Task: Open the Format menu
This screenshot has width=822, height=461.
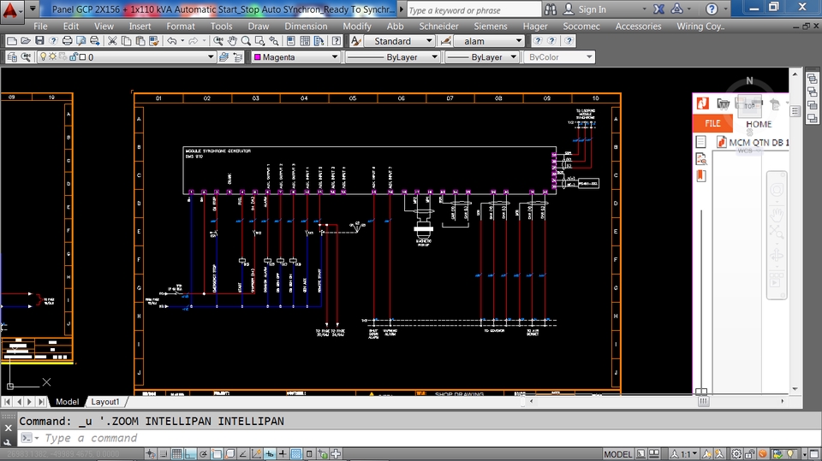Action: tap(181, 27)
